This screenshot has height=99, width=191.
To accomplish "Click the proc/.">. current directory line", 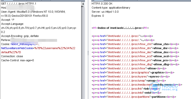I will click(122, 36).
